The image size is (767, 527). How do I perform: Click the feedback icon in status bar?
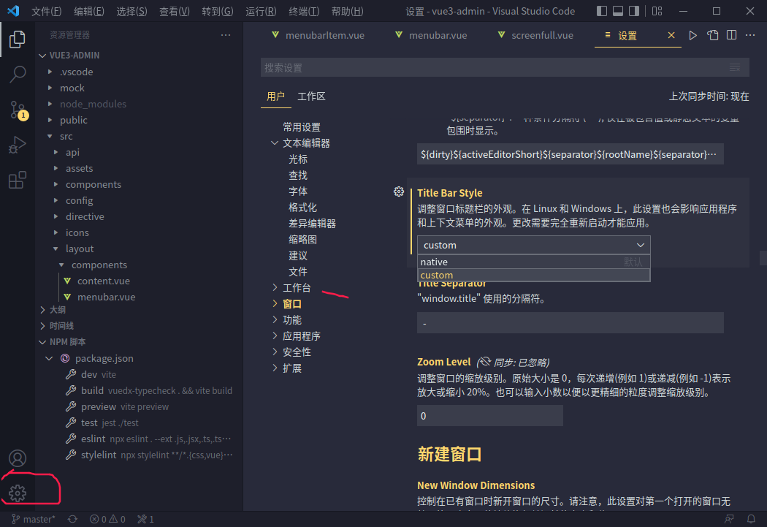coord(729,519)
